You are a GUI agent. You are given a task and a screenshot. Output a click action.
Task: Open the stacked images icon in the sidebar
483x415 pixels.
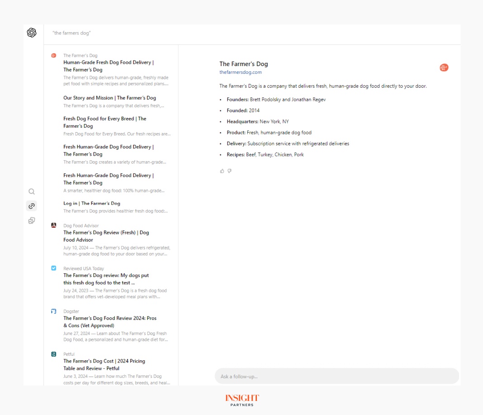point(32,220)
